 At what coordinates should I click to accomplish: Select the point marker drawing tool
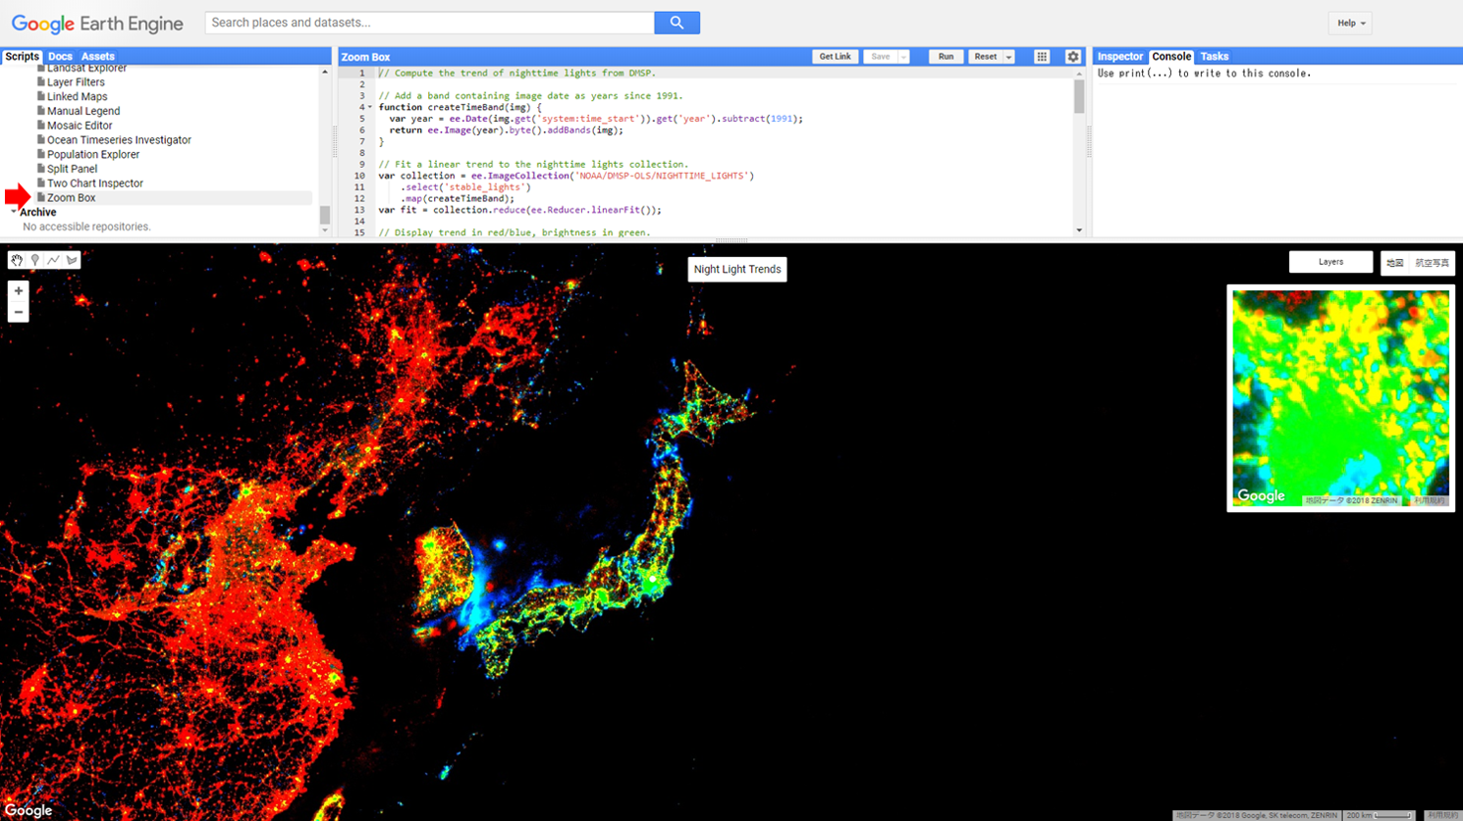point(35,260)
